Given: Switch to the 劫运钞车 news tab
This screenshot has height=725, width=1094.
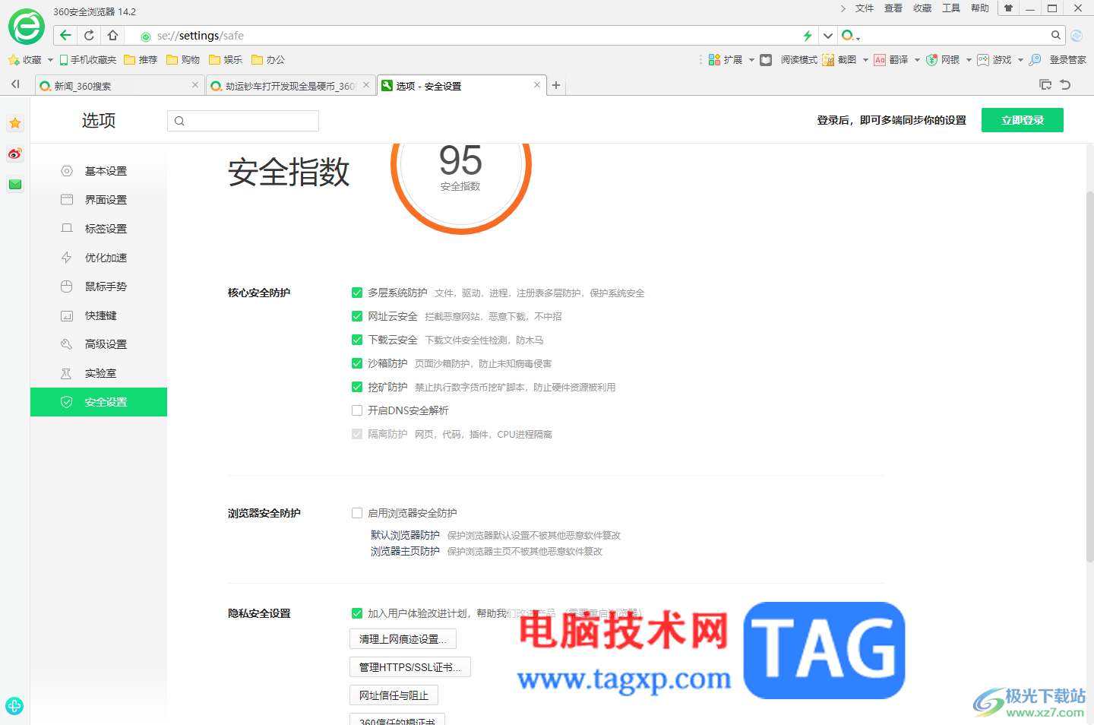Looking at the screenshot, I should tap(290, 86).
